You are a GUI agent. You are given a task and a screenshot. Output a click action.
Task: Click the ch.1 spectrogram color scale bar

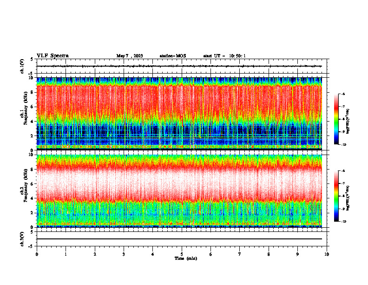pos(336,119)
